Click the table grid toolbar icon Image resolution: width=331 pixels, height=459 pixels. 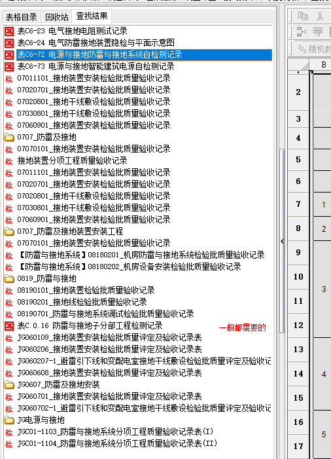[318, 31]
